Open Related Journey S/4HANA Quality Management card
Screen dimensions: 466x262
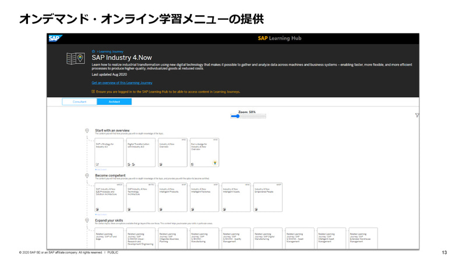[x=236, y=238]
